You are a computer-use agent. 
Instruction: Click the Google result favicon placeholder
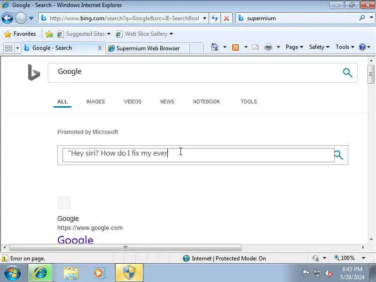(x=64, y=203)
